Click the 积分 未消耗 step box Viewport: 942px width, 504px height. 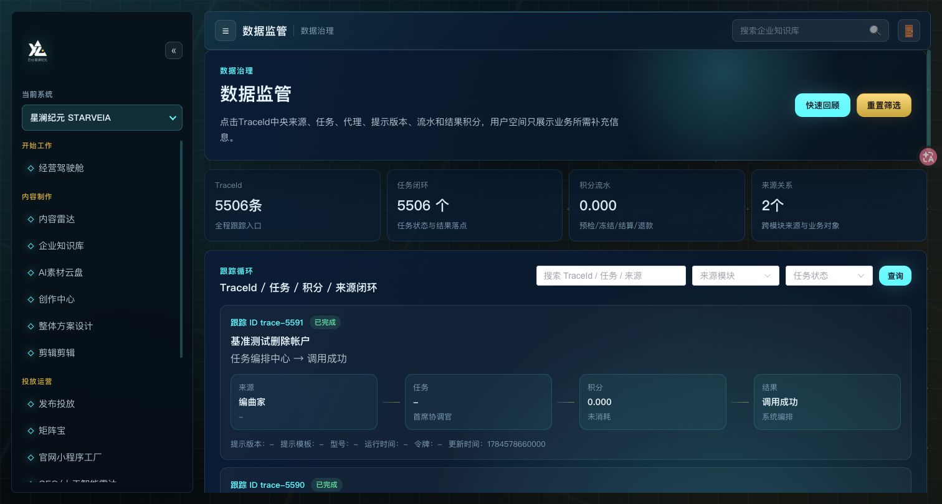tap(653, 402)
